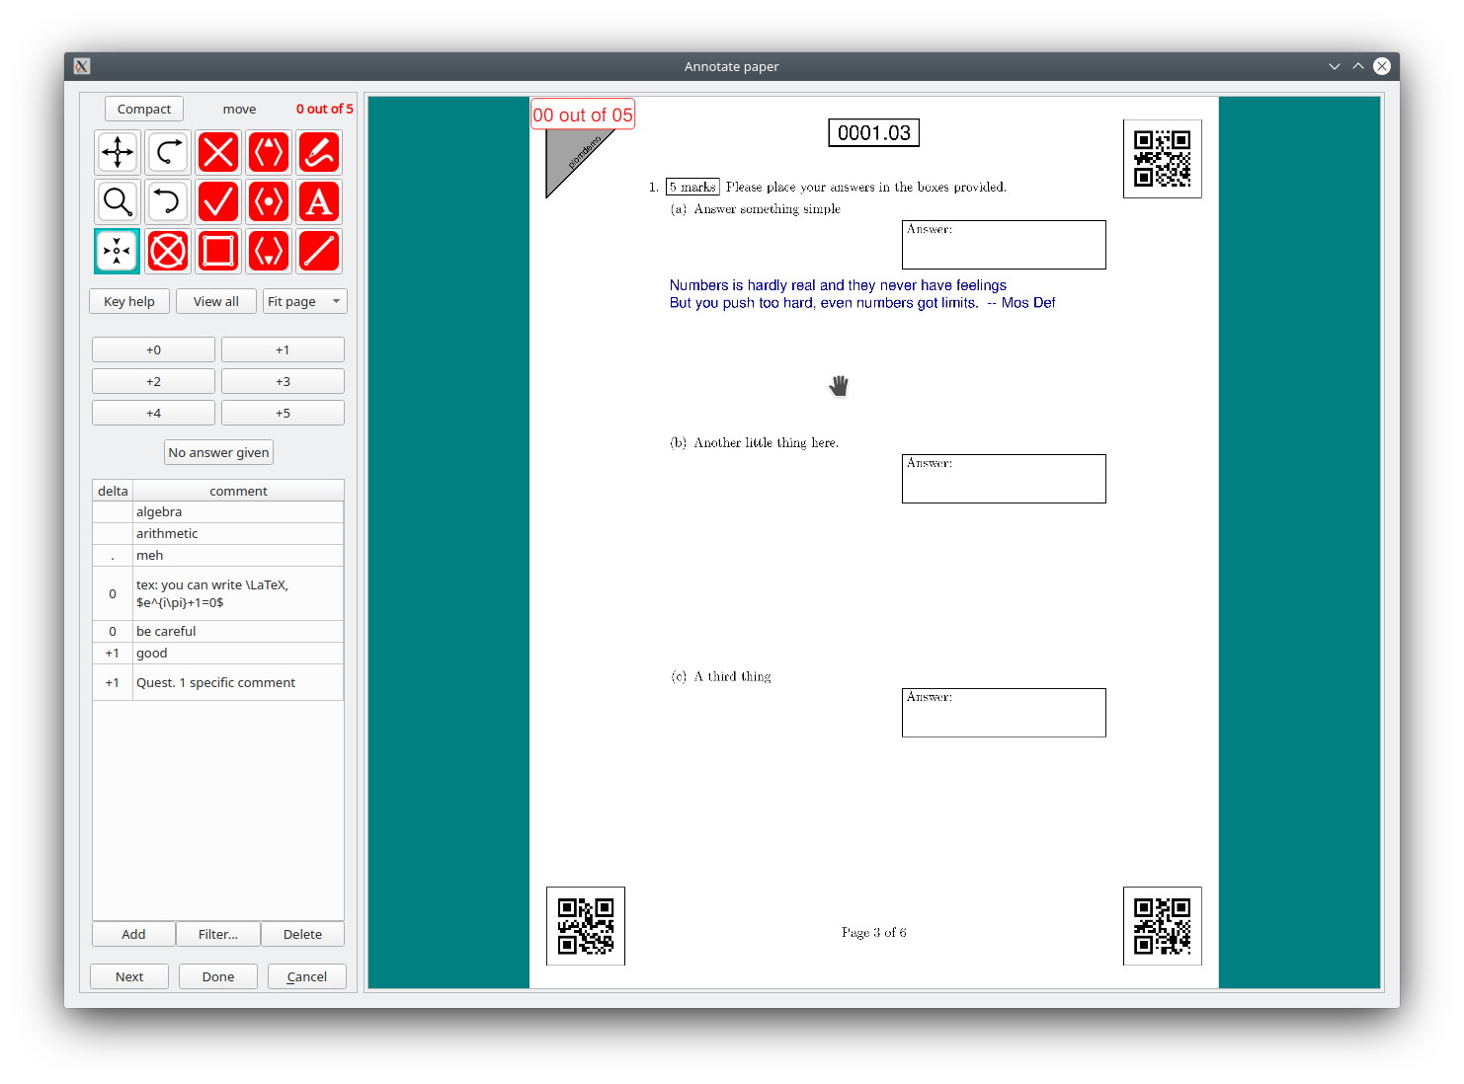The width and height of the screenshot is (1464, 1084).
Task: Click the QR code right of 'Page 3 of 6'
Action: pyautogui.click(x=1163, y=926)
